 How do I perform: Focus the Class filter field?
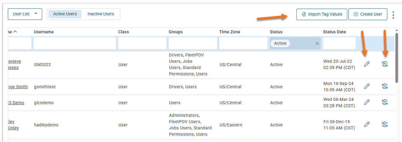tap(142, 43)
